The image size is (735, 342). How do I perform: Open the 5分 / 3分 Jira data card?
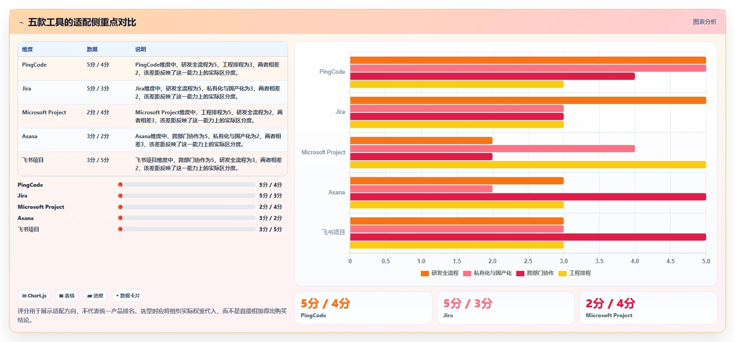click(x=506, y=308)
